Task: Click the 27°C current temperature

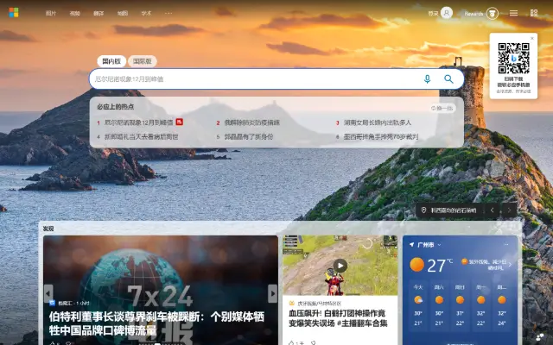Action: click(440, 266)
